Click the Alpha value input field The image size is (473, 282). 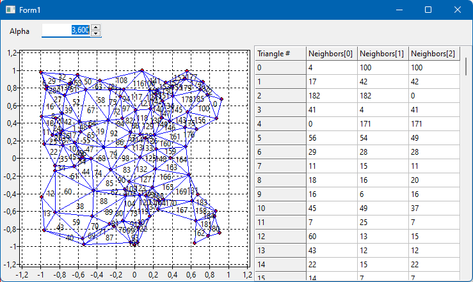66,30
